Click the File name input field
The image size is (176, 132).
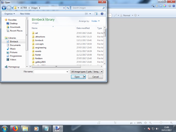[x=51, y=71]
